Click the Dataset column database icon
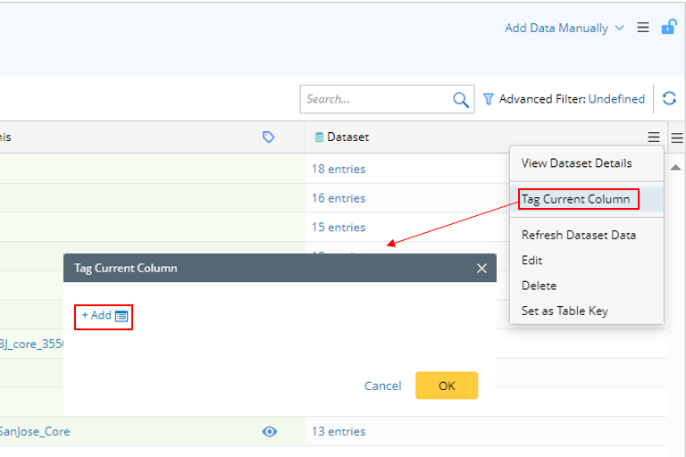This screenshot has height=457, width=686. 319,137
